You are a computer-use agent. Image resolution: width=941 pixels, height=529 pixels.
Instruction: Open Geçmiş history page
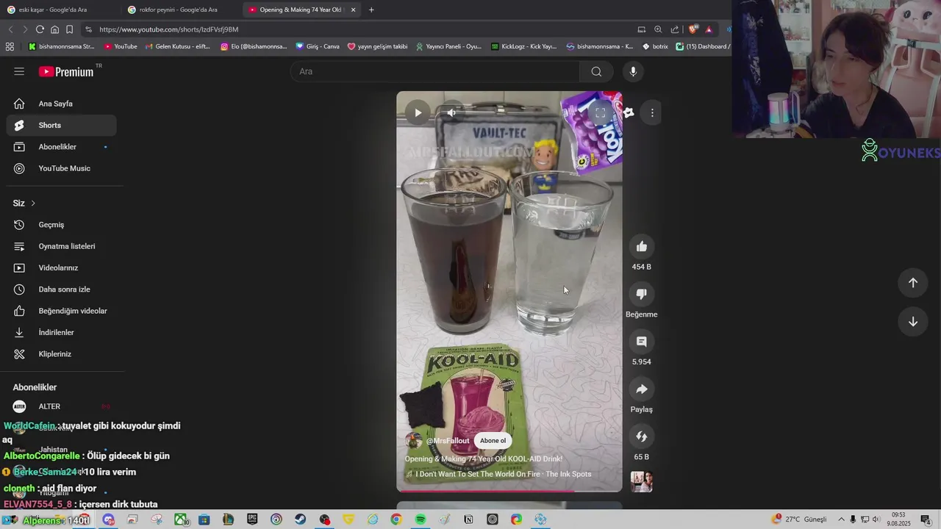click(61, 225)
